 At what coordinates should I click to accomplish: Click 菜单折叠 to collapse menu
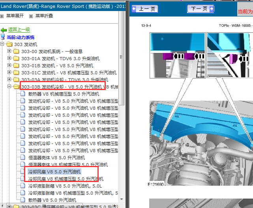click(44, 16)
